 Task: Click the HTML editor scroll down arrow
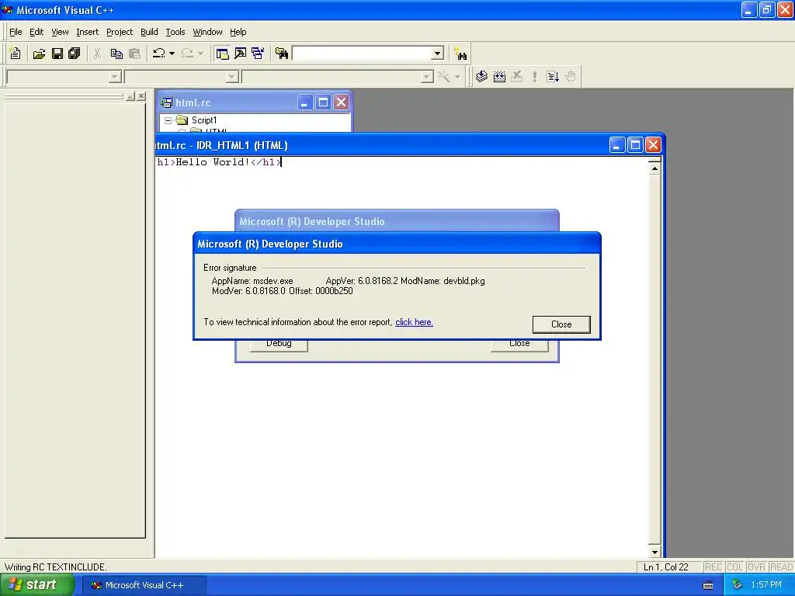(654, 552)
